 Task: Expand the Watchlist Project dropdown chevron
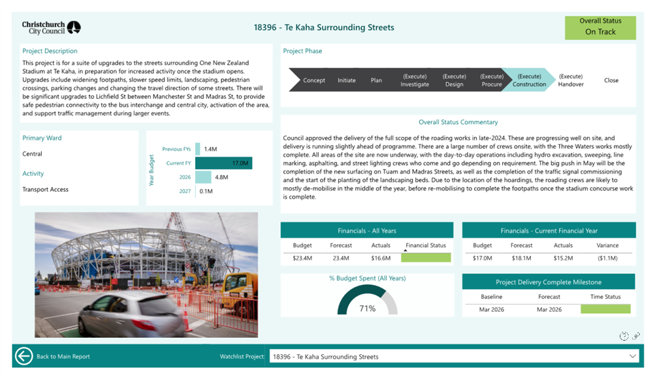pyautogui.click(x=632, y=356)
